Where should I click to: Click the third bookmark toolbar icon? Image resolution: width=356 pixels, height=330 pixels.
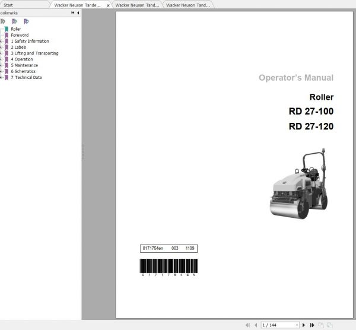(26, 21)
